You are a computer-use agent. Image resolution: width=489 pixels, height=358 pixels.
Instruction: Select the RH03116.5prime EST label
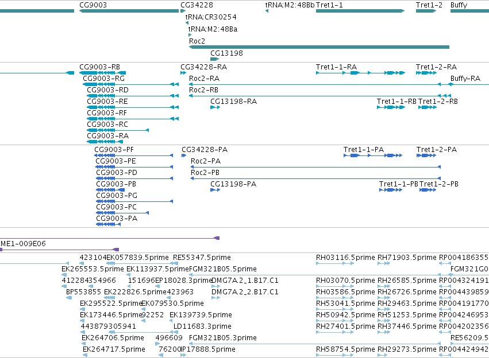click(345, 258)
